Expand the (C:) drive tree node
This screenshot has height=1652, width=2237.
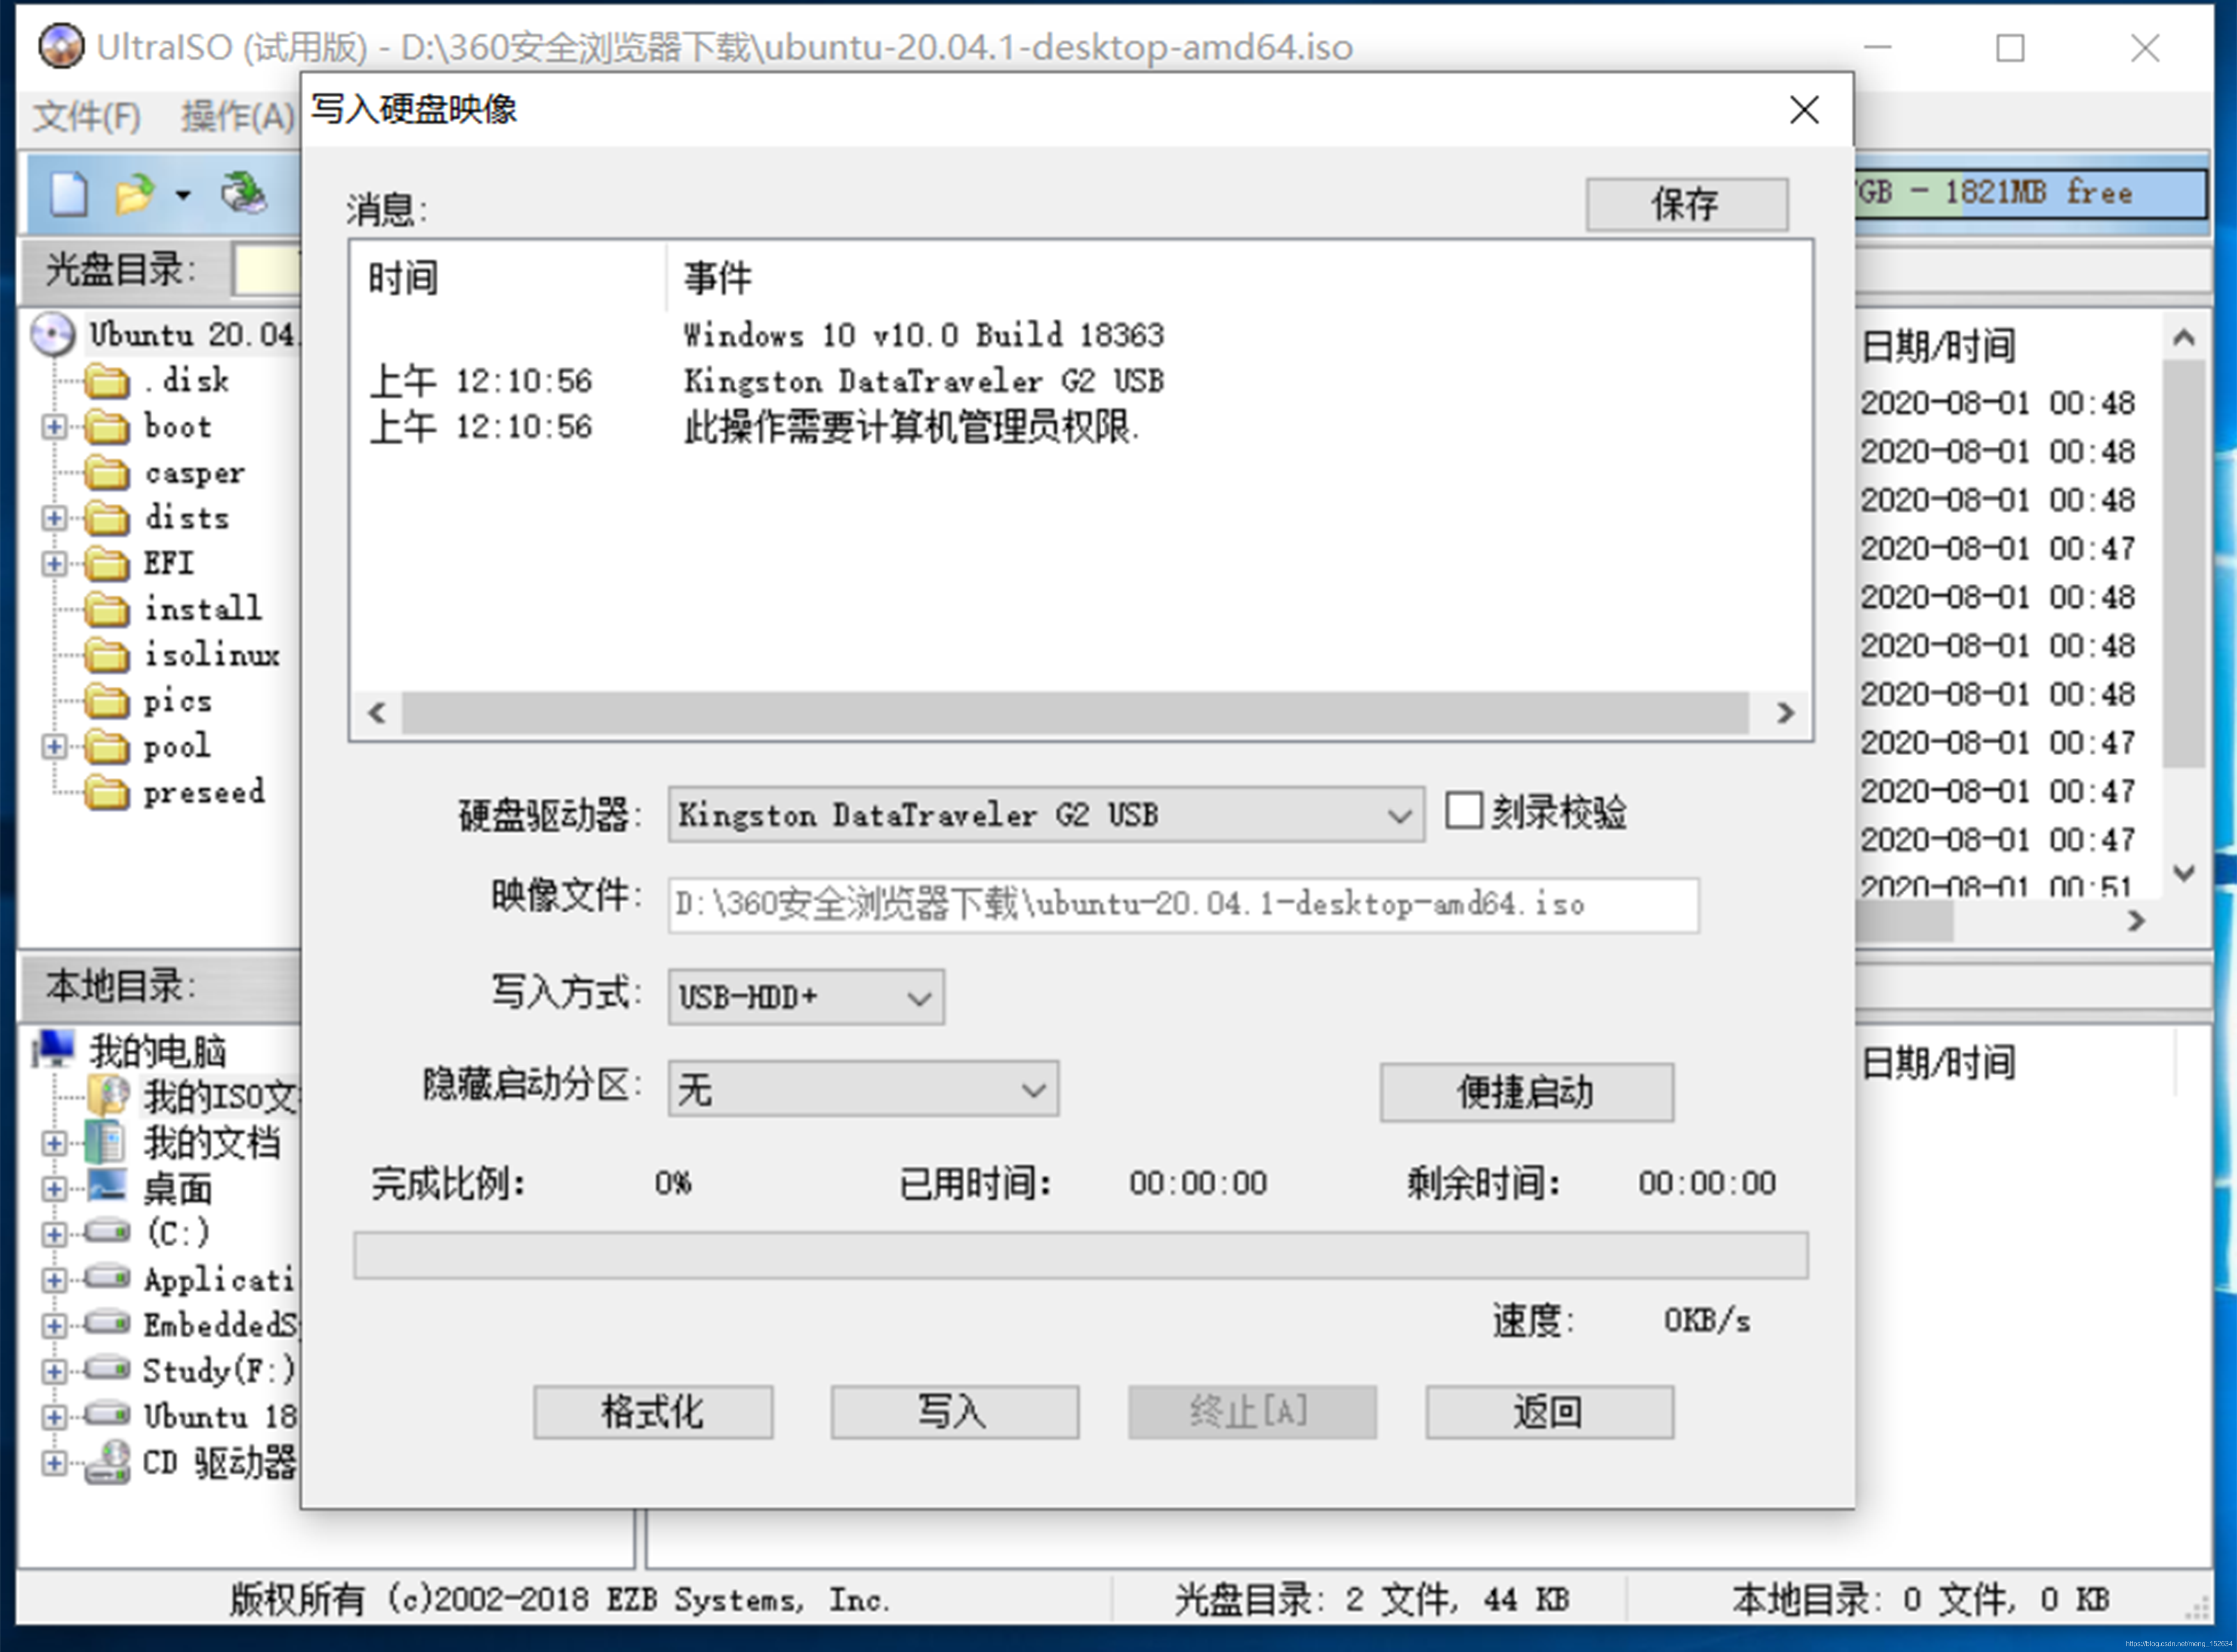coord(54,1234)
